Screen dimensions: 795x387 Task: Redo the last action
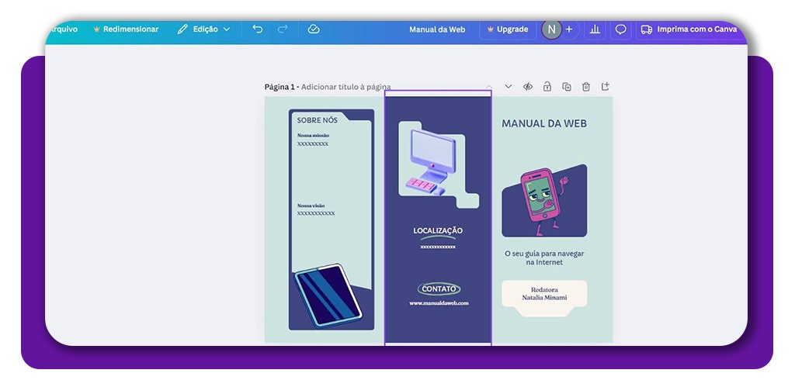tap(283, 29)
